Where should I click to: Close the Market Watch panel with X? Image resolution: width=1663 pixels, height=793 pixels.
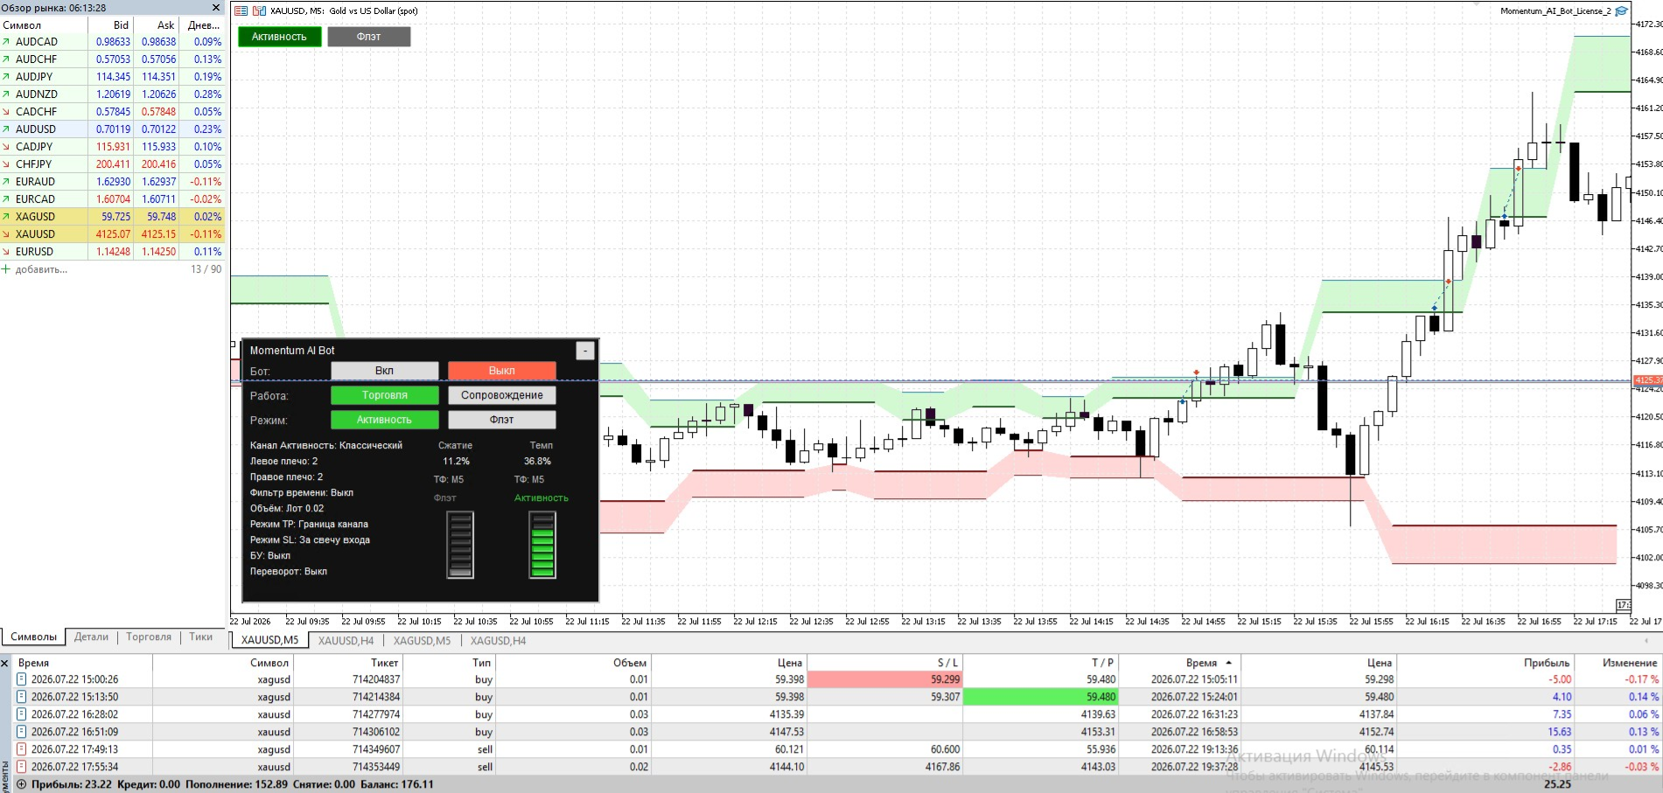pos(217,8)
